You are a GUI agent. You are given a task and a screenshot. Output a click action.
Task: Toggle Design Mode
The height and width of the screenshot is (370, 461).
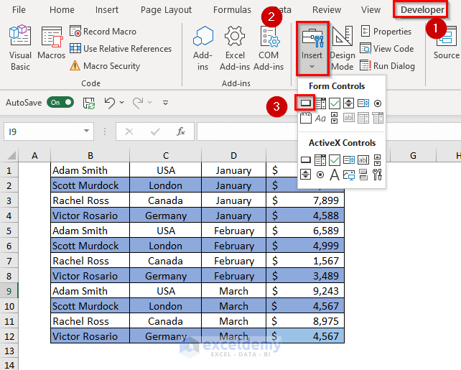pos(343,47)
